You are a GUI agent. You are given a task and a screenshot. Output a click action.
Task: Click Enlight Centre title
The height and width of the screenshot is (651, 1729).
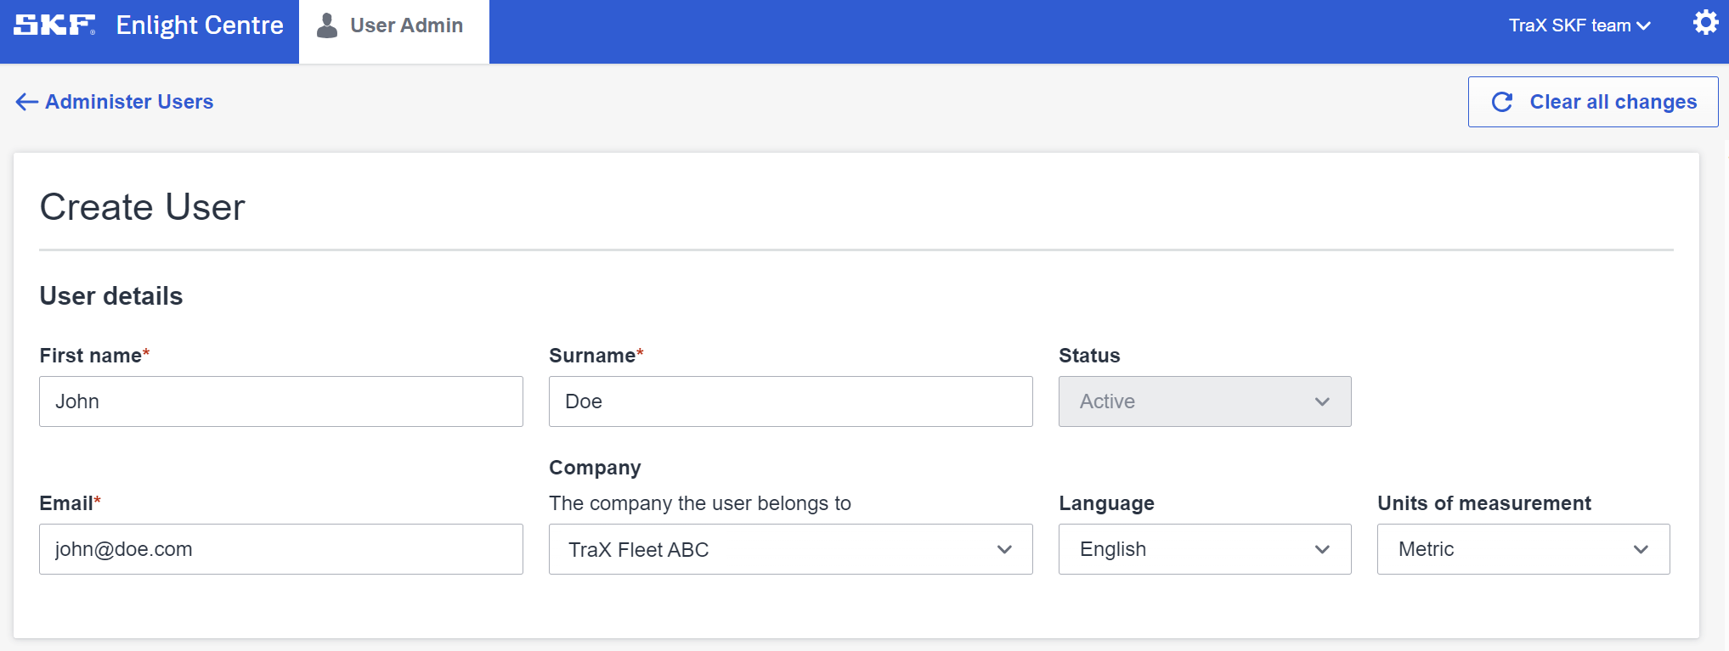click(x=200, y=25)
